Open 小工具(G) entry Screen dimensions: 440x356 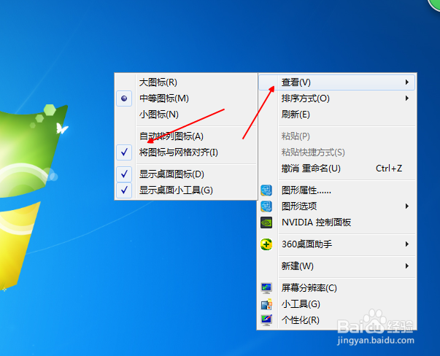(336, 304)
